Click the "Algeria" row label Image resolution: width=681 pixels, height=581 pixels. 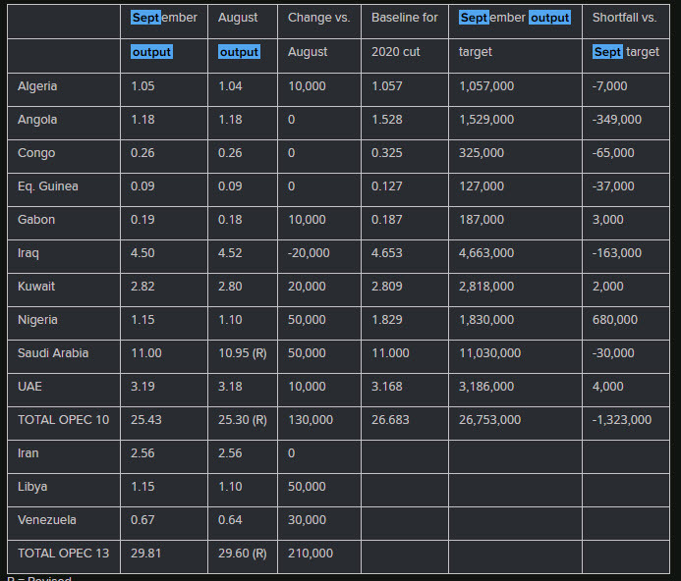[x=37, y=86]
